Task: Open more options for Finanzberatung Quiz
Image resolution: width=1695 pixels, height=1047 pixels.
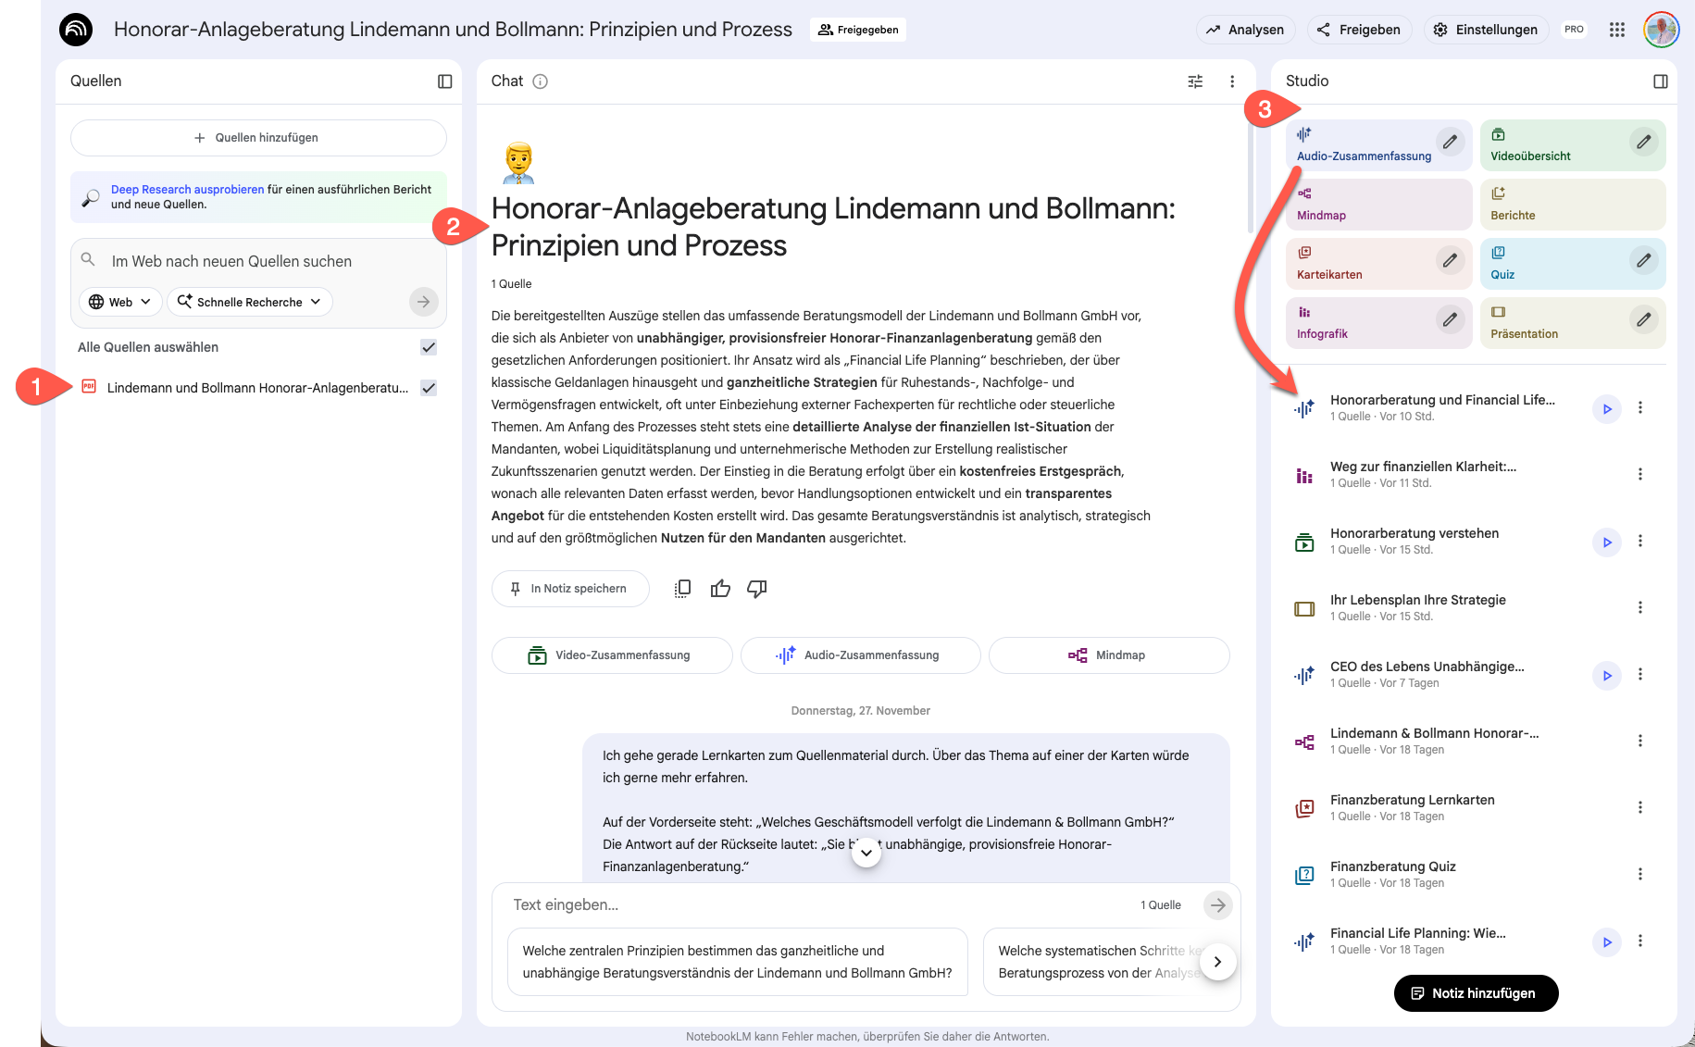Action: click(1639, 874)
